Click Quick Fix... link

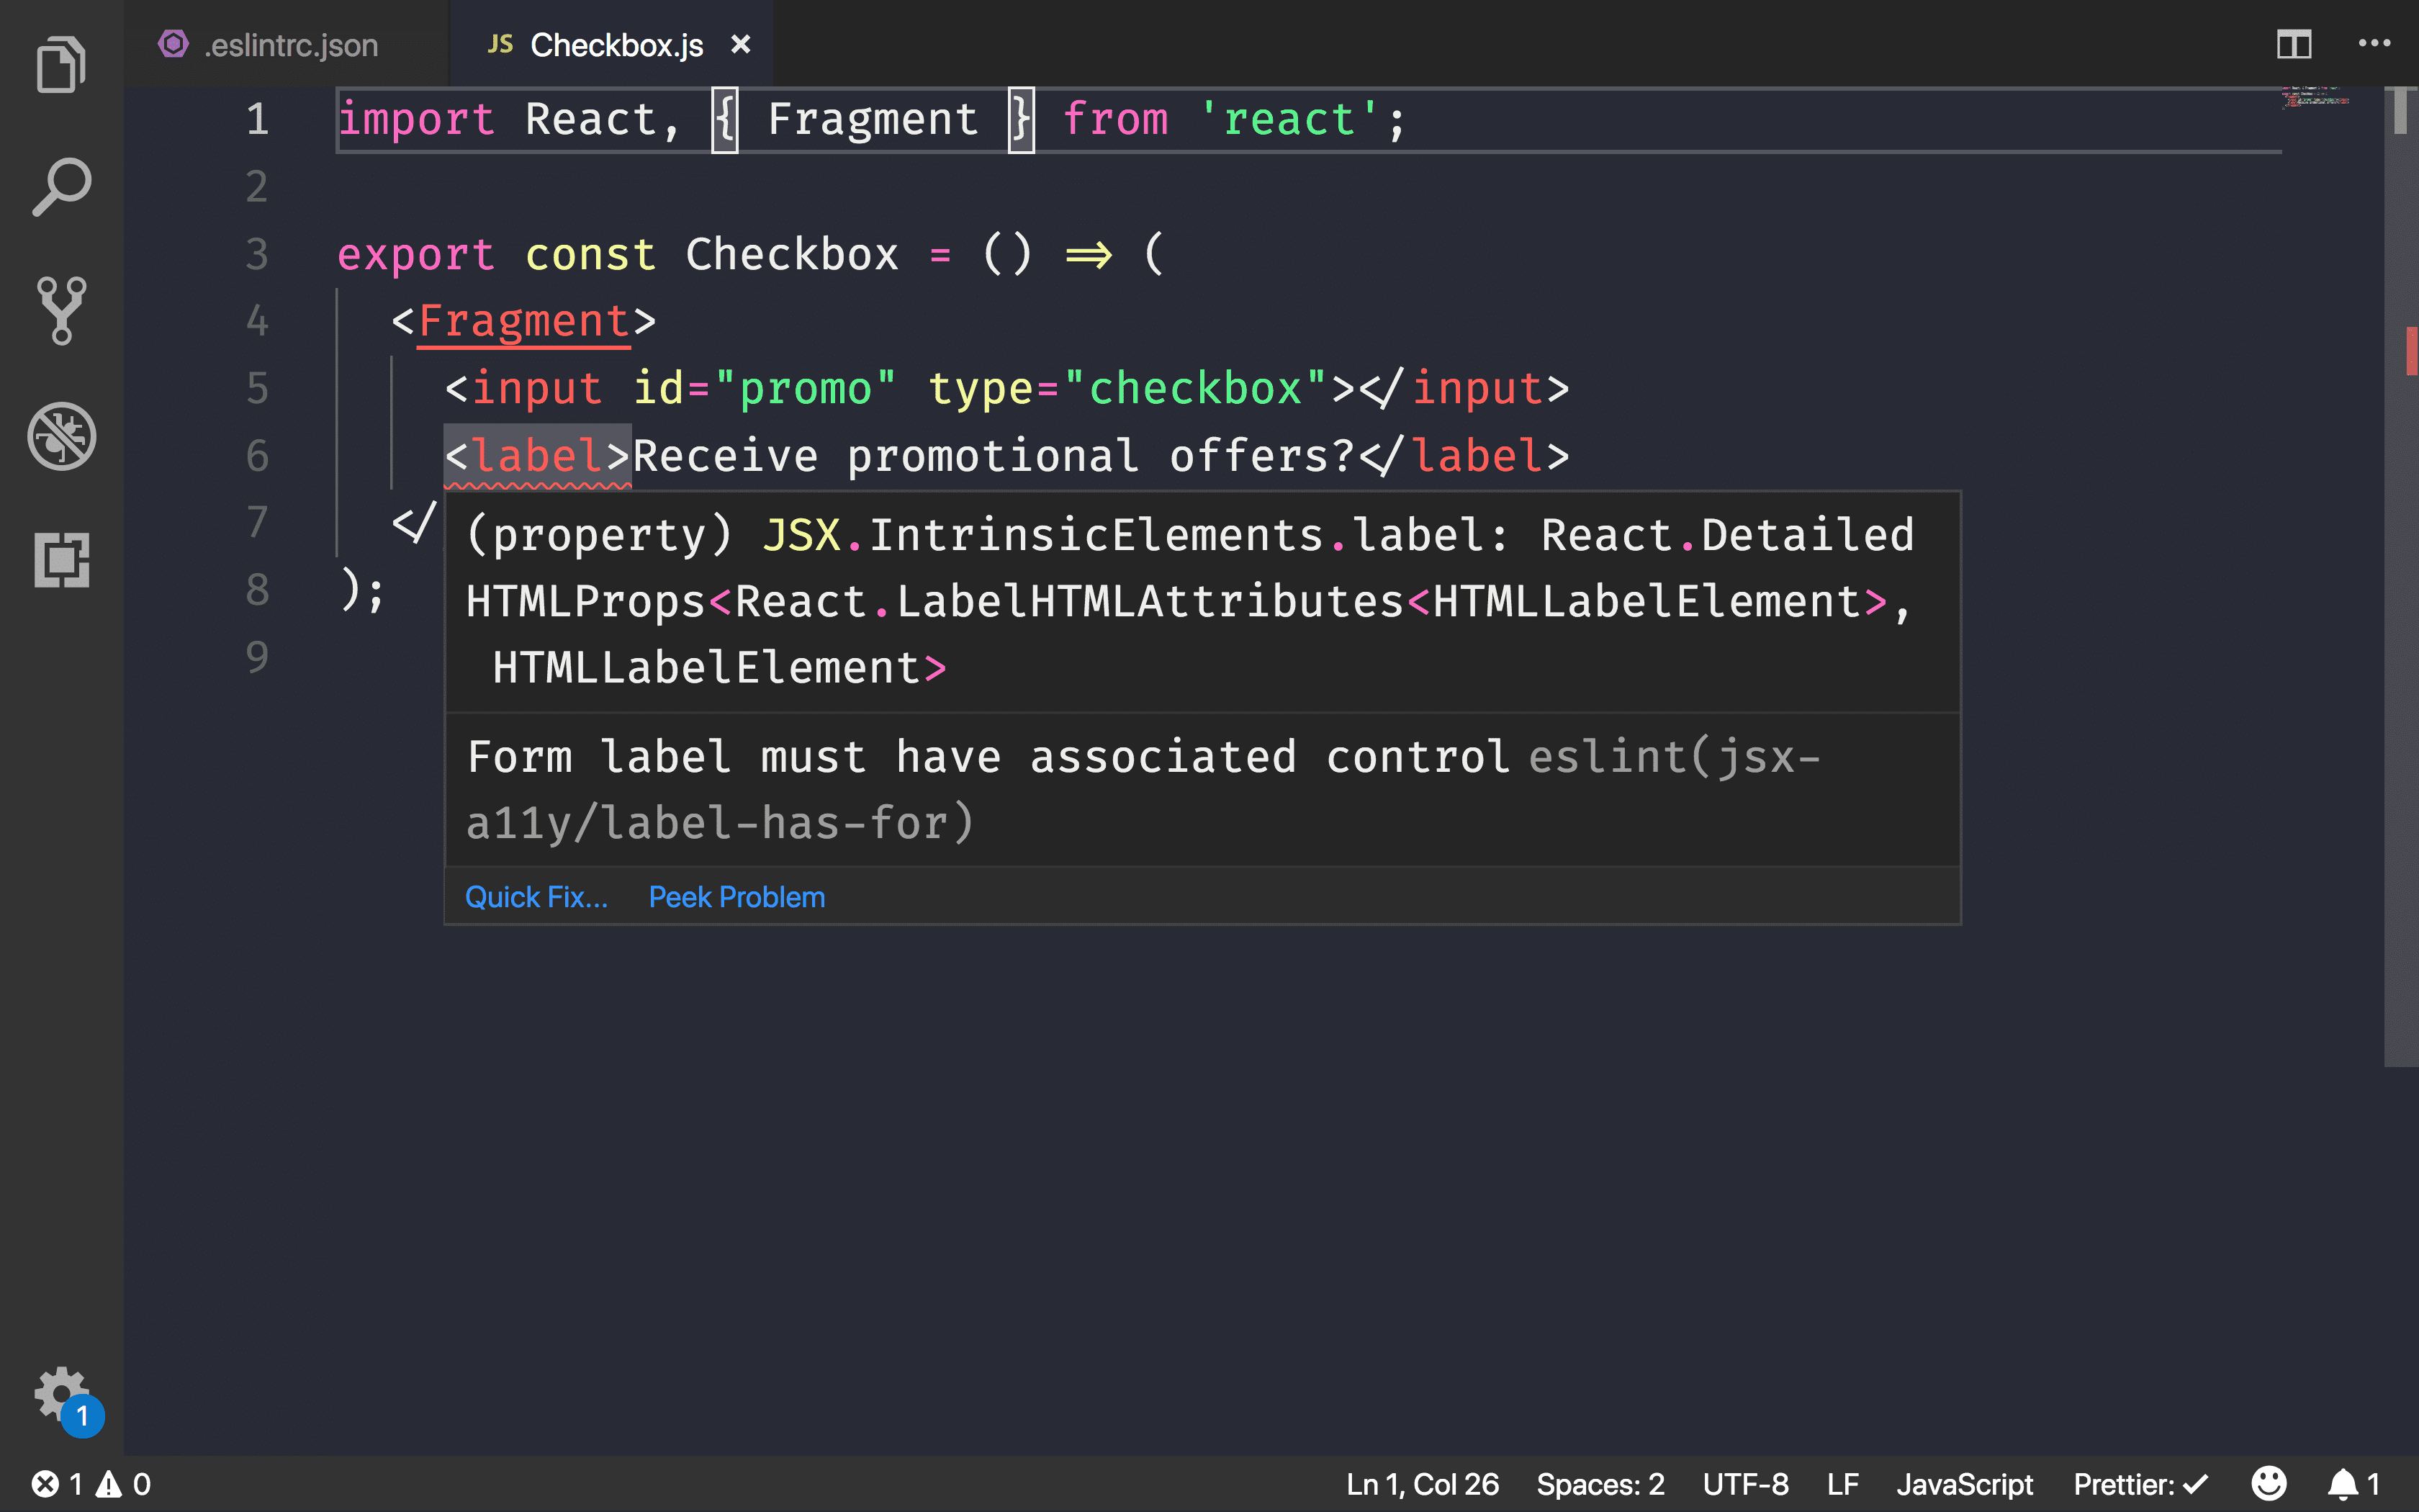click(x=535, y=896)
